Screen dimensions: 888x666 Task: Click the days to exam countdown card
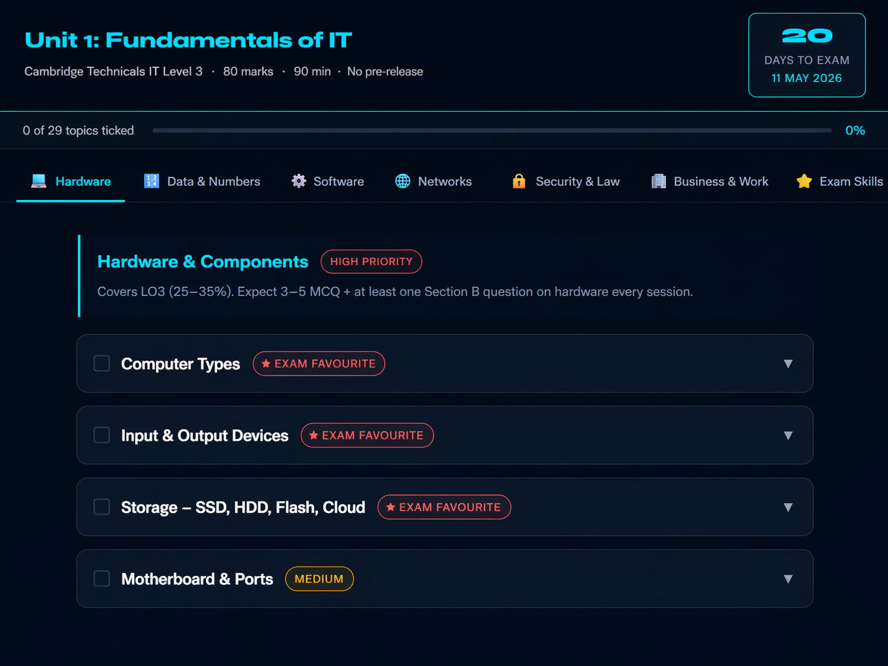[806, 55]
